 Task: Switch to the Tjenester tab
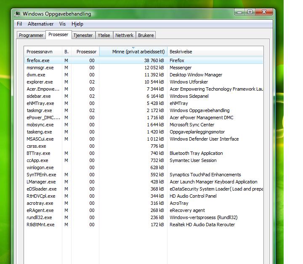(83, 35)
